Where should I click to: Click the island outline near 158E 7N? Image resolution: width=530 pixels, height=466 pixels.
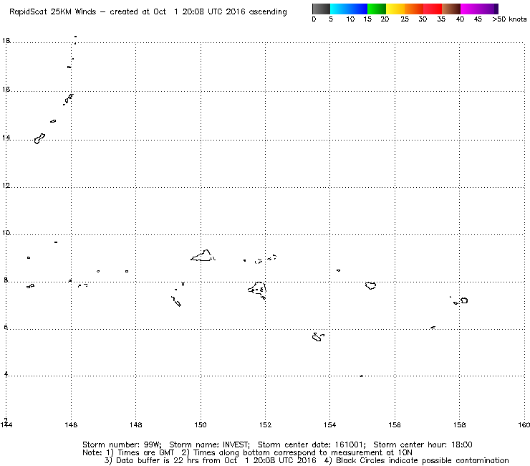tap(464, 300)
